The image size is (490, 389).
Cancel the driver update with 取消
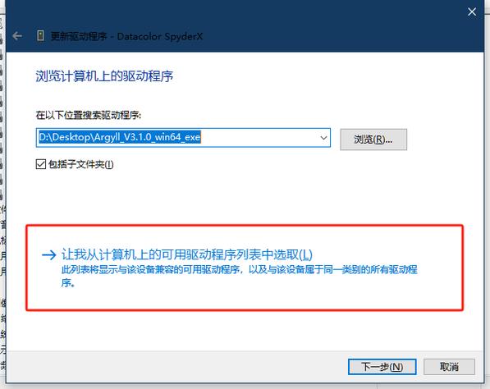pos(449,367)
